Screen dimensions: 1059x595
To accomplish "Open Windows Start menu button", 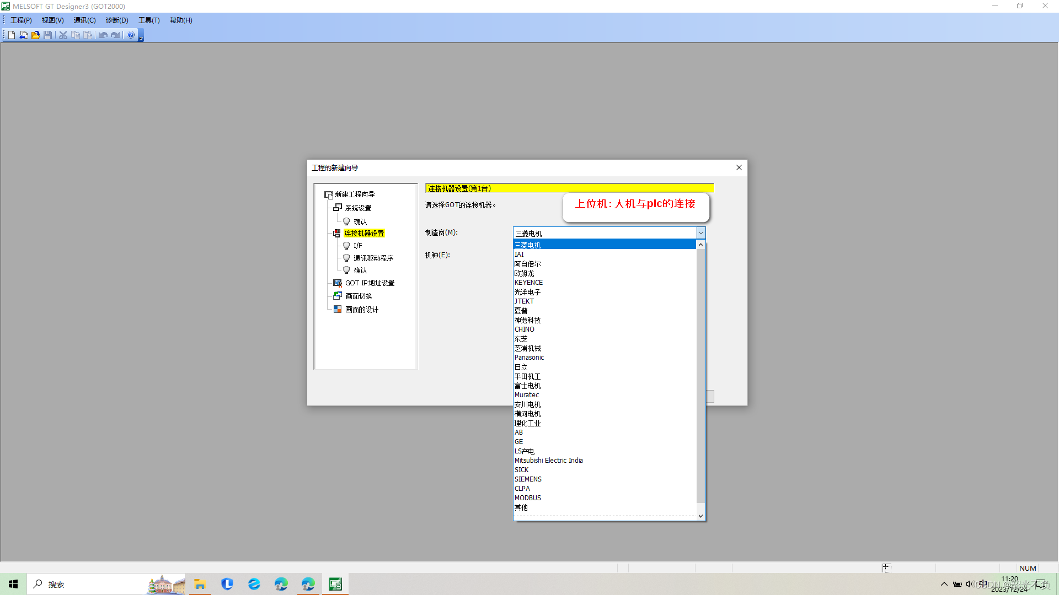I will point(13,584).
